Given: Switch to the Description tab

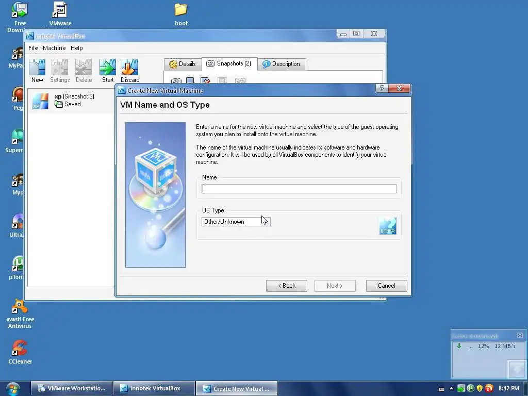Looking at the screenshot, I should (282, 64).
